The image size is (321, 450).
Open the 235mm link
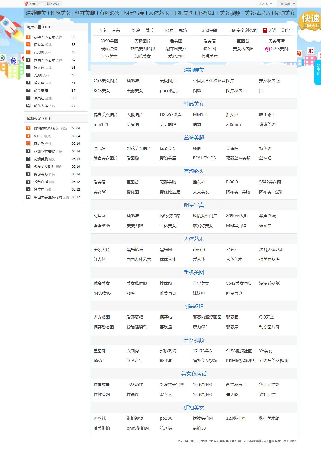coord(234,125)
